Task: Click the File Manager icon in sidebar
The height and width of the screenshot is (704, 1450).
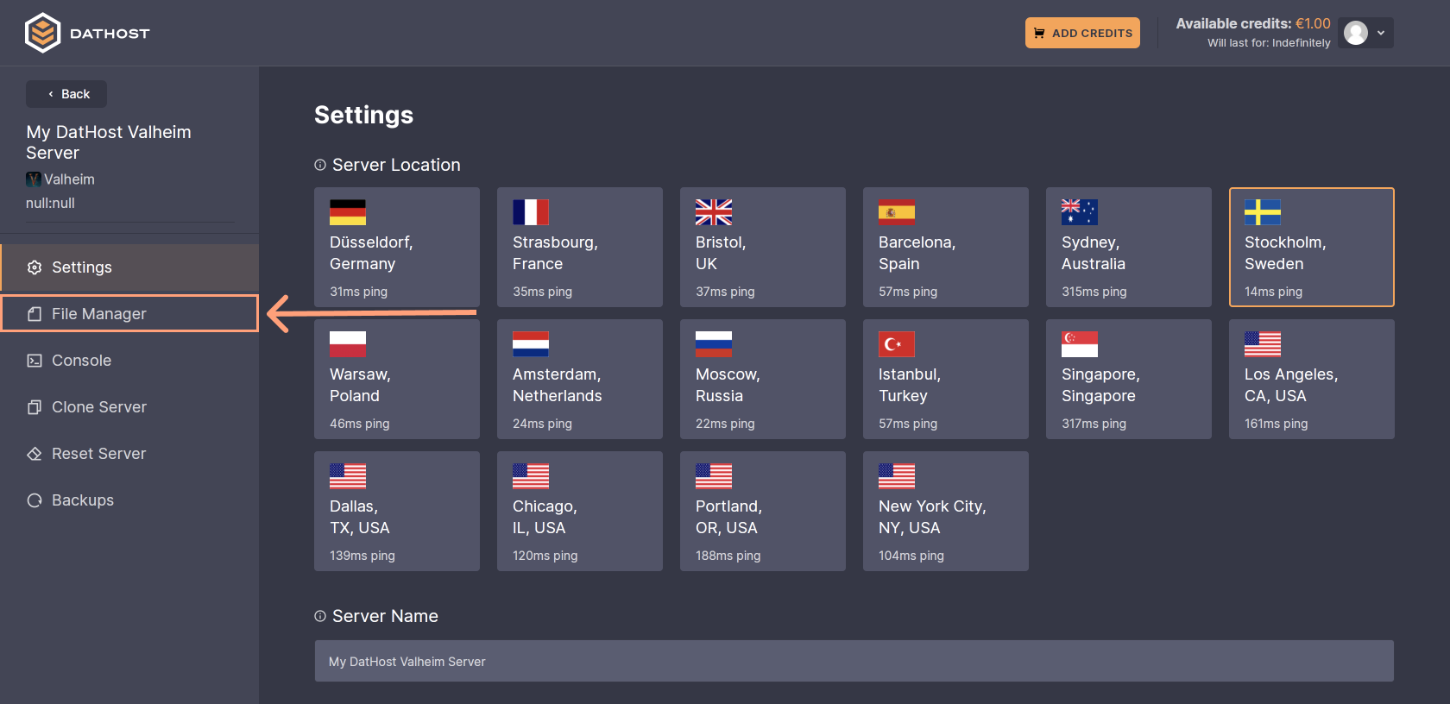Action: click(x=35, y=314)
